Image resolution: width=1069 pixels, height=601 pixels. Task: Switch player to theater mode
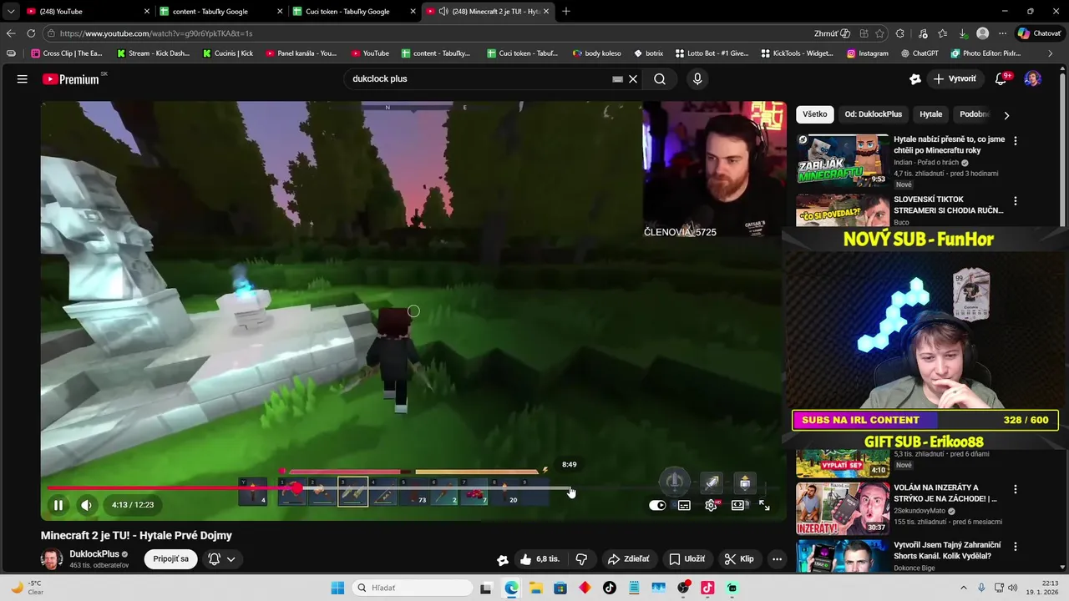pos(738,505)
